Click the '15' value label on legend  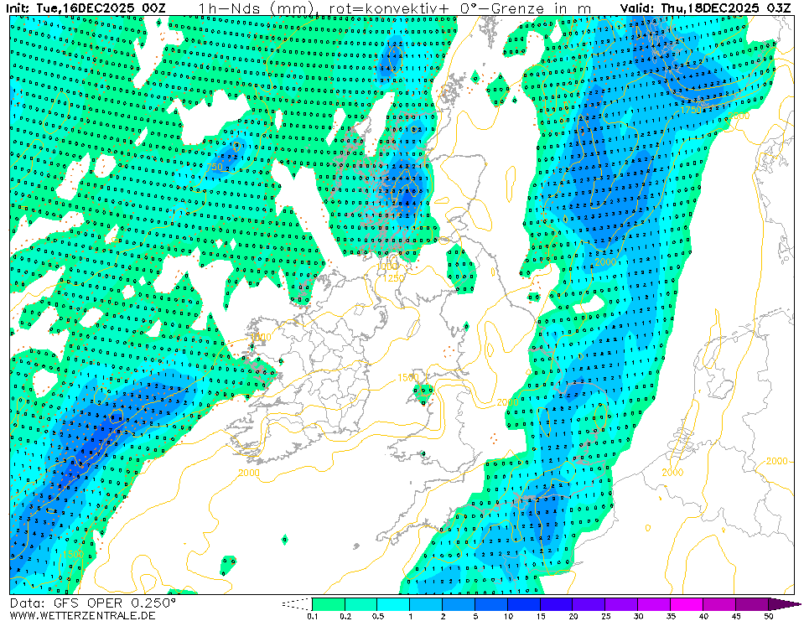[540, 616]
